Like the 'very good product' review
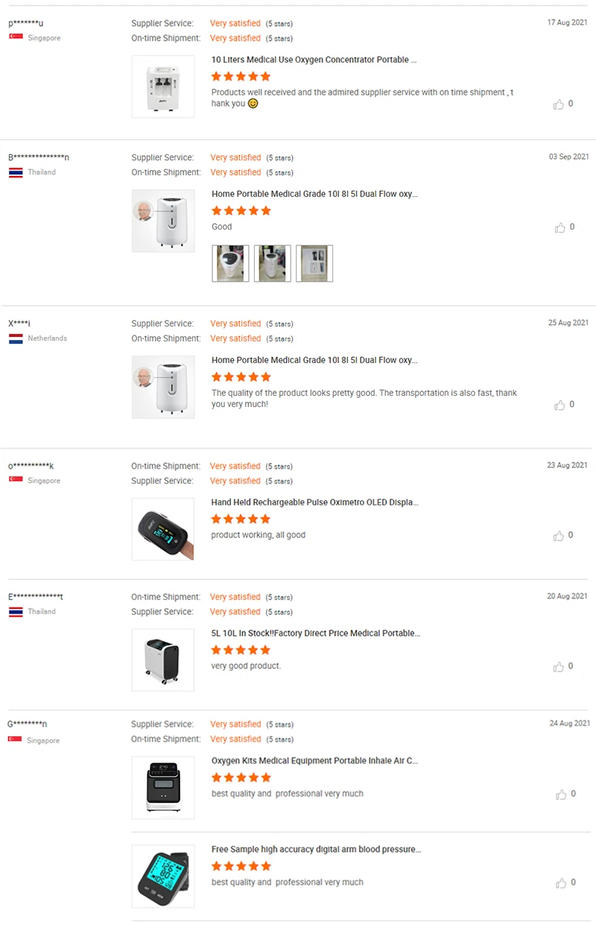 (x=559, y=666)
